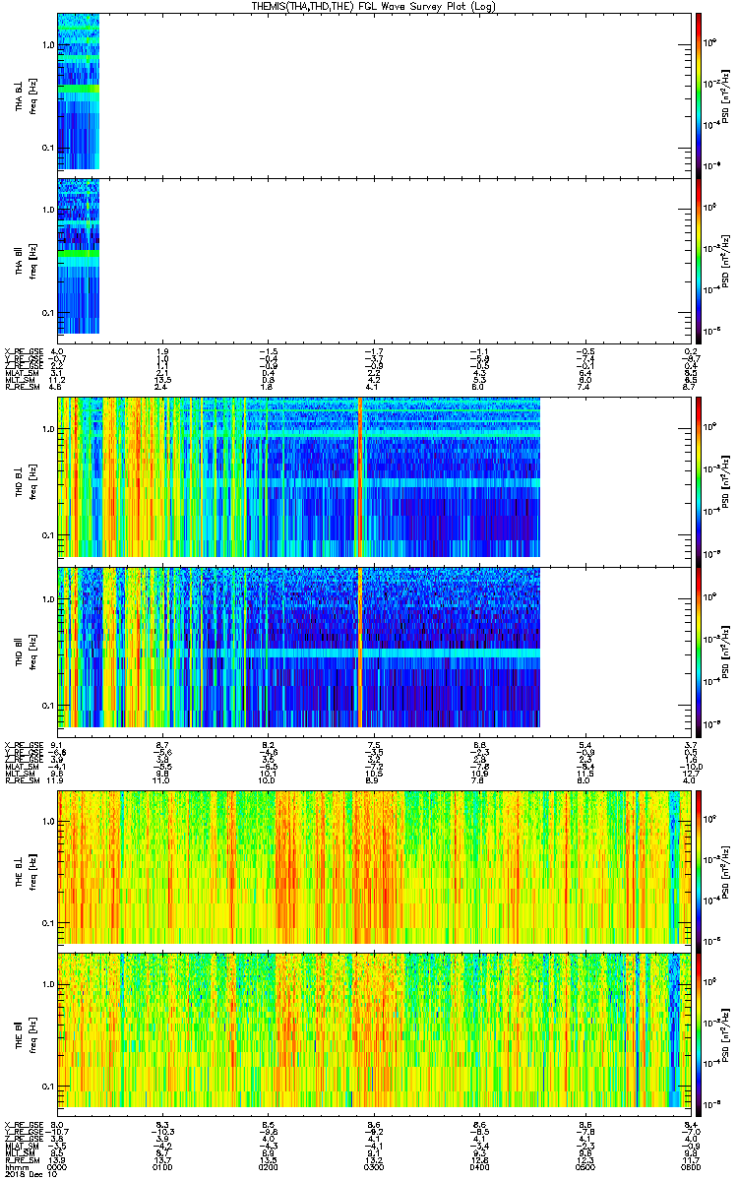This screenshot has height=1181, width=738.
Task: Click the THE X_RE_GSE value 8.0
Action: click(x=57, y=1125)
